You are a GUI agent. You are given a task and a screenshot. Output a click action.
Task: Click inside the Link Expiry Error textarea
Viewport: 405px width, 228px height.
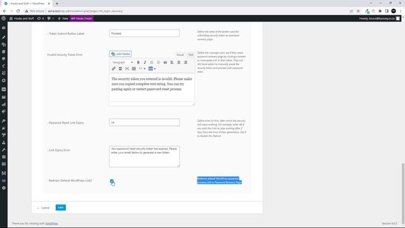[144, 156]
